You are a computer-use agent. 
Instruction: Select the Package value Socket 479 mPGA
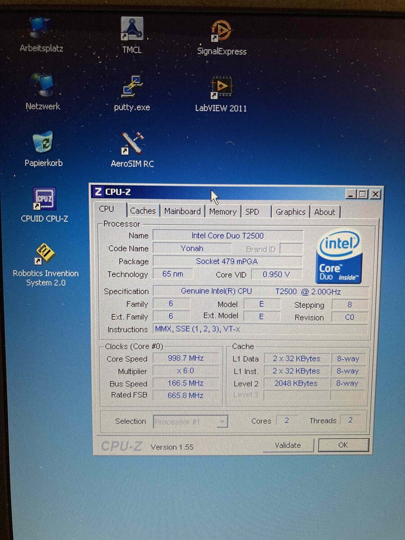[228, 261]
